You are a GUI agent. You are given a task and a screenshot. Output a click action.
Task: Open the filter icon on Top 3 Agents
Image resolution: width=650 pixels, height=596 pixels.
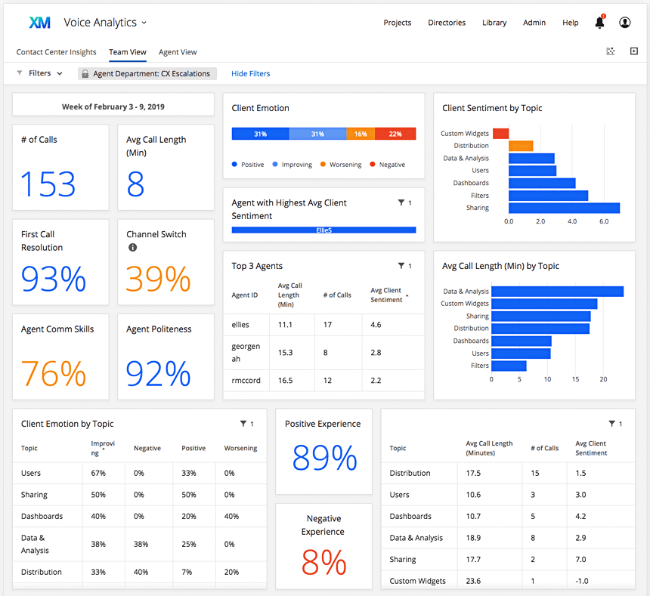(x=401, y=266)
